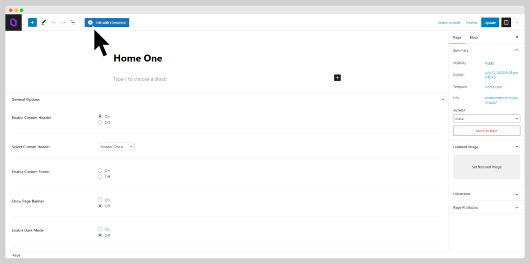
Task: Click the undo arrow icon
Action: pos(53,23)
